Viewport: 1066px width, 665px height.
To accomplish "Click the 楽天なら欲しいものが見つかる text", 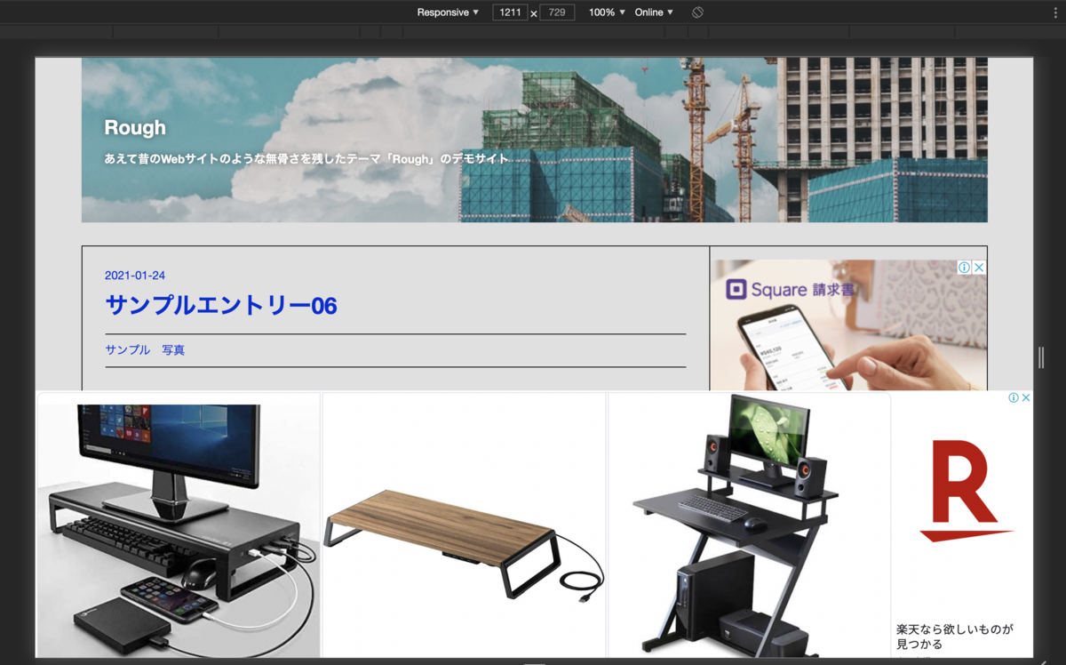I will tap(954, 636).
